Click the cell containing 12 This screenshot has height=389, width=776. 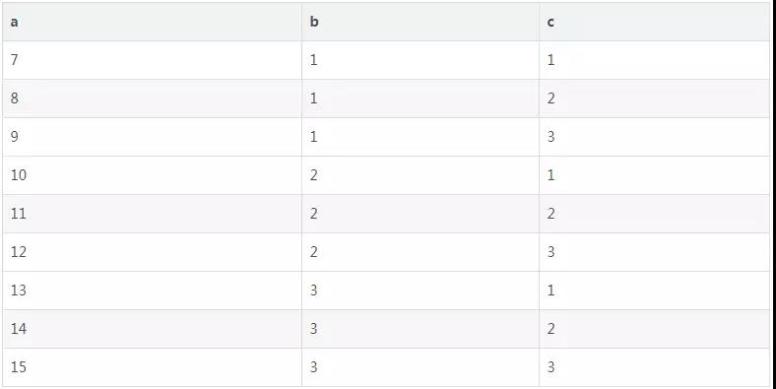tap(152, 252)
